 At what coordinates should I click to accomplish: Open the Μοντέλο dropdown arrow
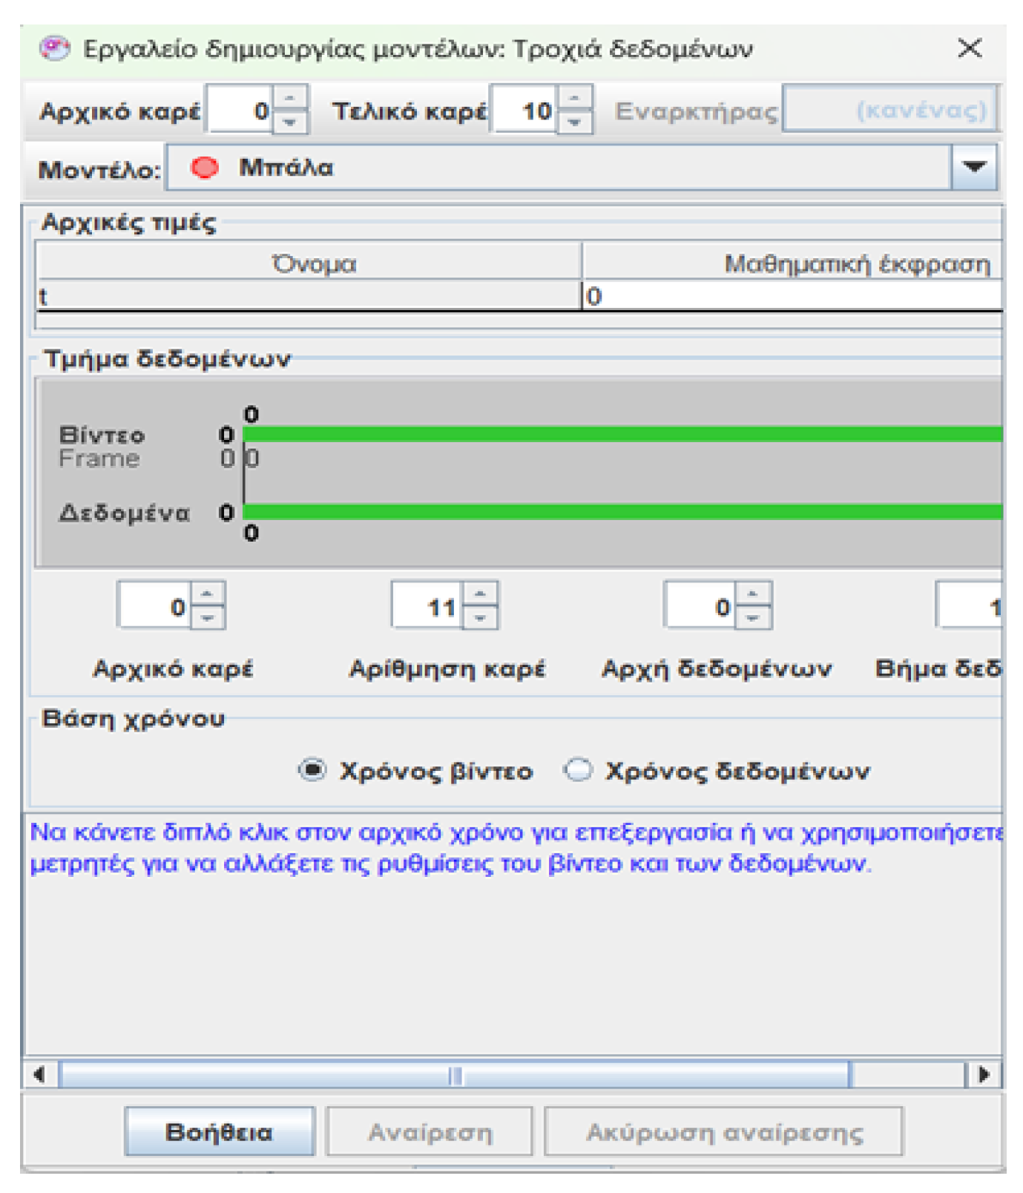973,168
